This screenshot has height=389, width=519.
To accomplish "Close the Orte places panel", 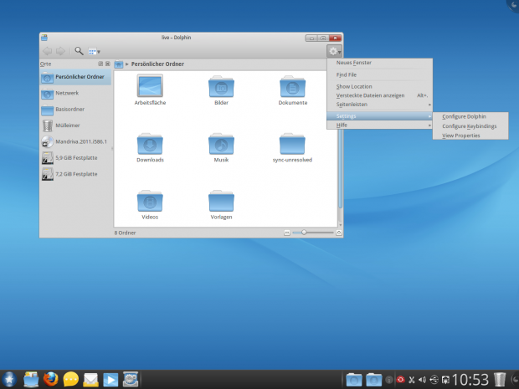I will tap(108, 64).
